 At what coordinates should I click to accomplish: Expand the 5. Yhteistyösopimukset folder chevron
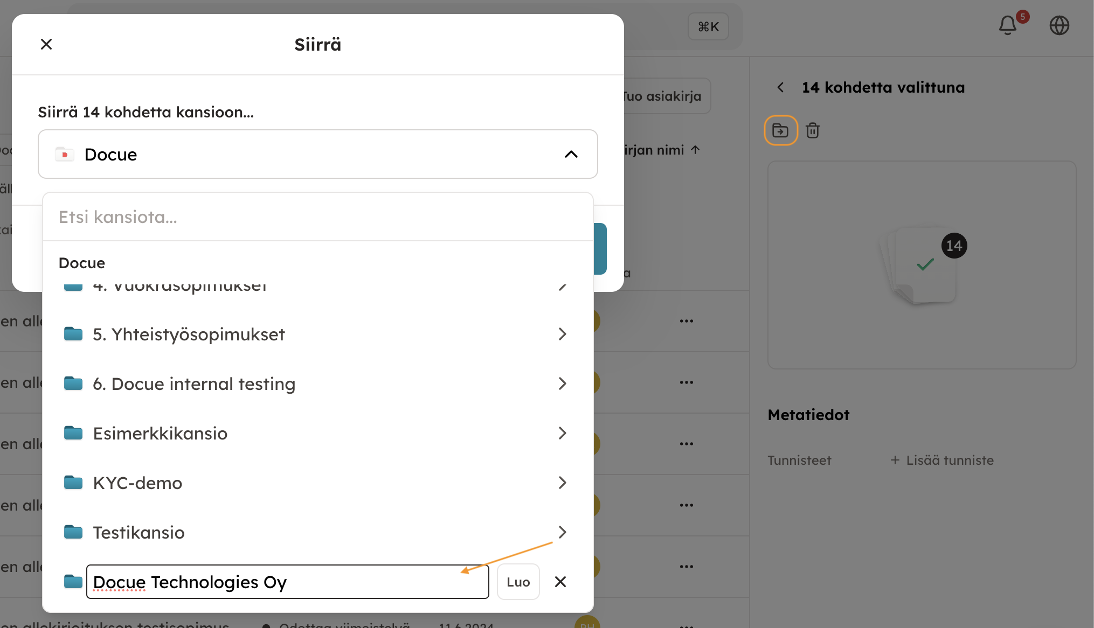(x=562, y=334)
